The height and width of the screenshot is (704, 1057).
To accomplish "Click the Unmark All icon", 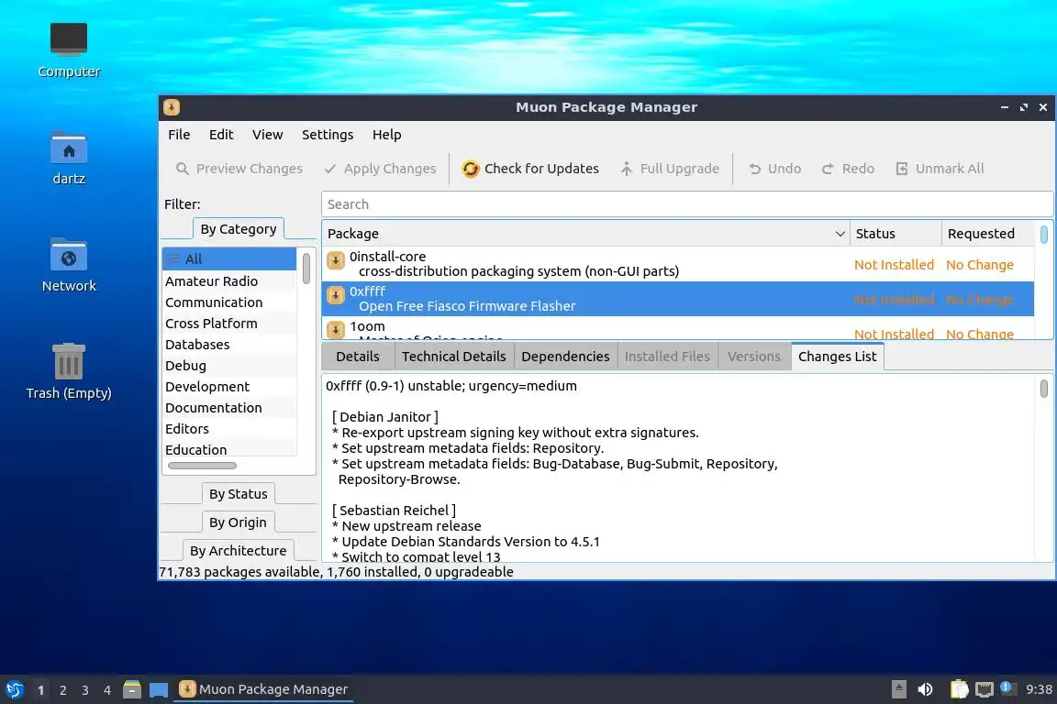I will (x=902, y=169).
